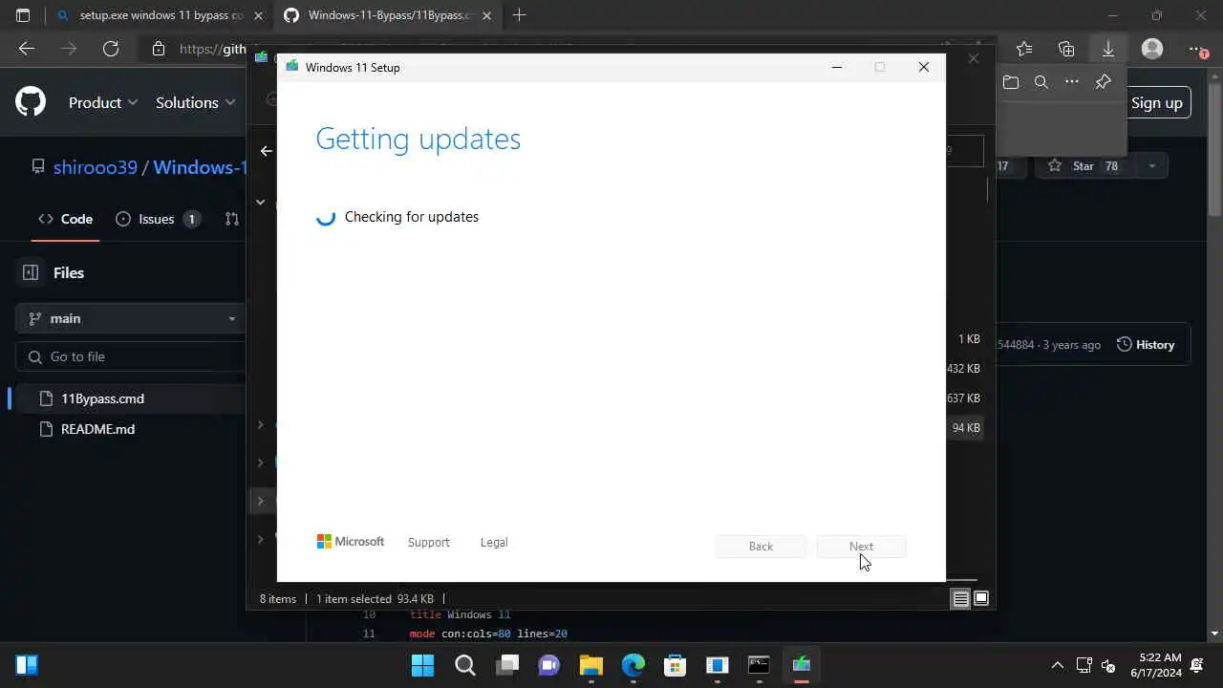Close the setup.exe search tab
Screen dimensions: 1223x688
[x=258, y=15]
